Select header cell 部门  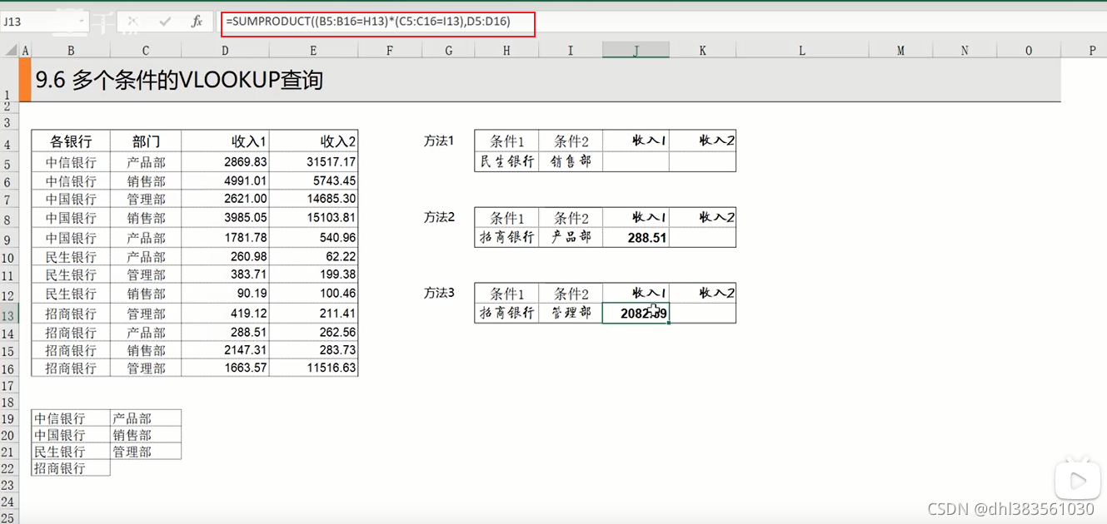pyautogui.click(x=146, y=141)
